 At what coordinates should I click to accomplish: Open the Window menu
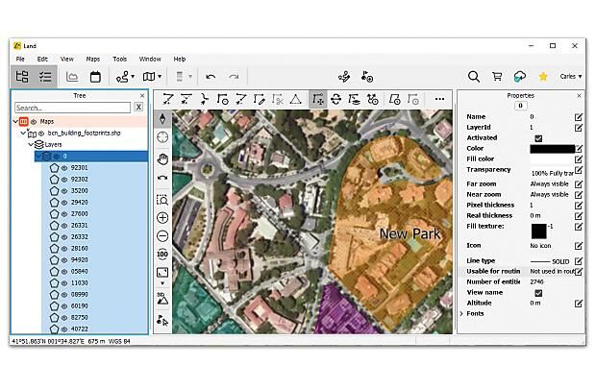[x=150, y=59]
